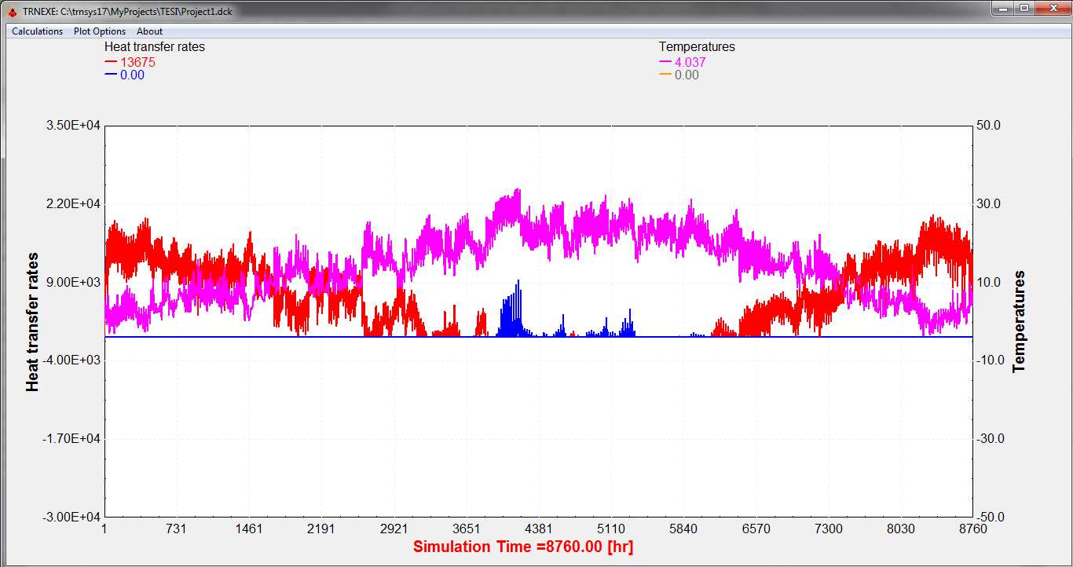Image resolution: width=1073 pixels, height=567 pixels.
Task: Click time axis label 6570
Action: coord(756,529)
